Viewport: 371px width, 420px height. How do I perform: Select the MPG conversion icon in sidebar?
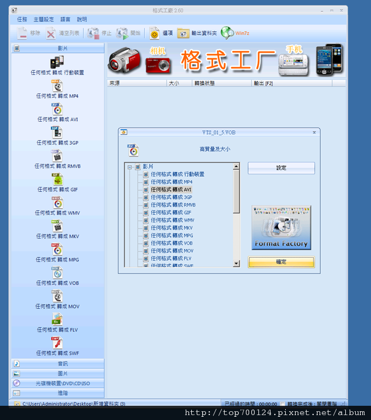57,249
